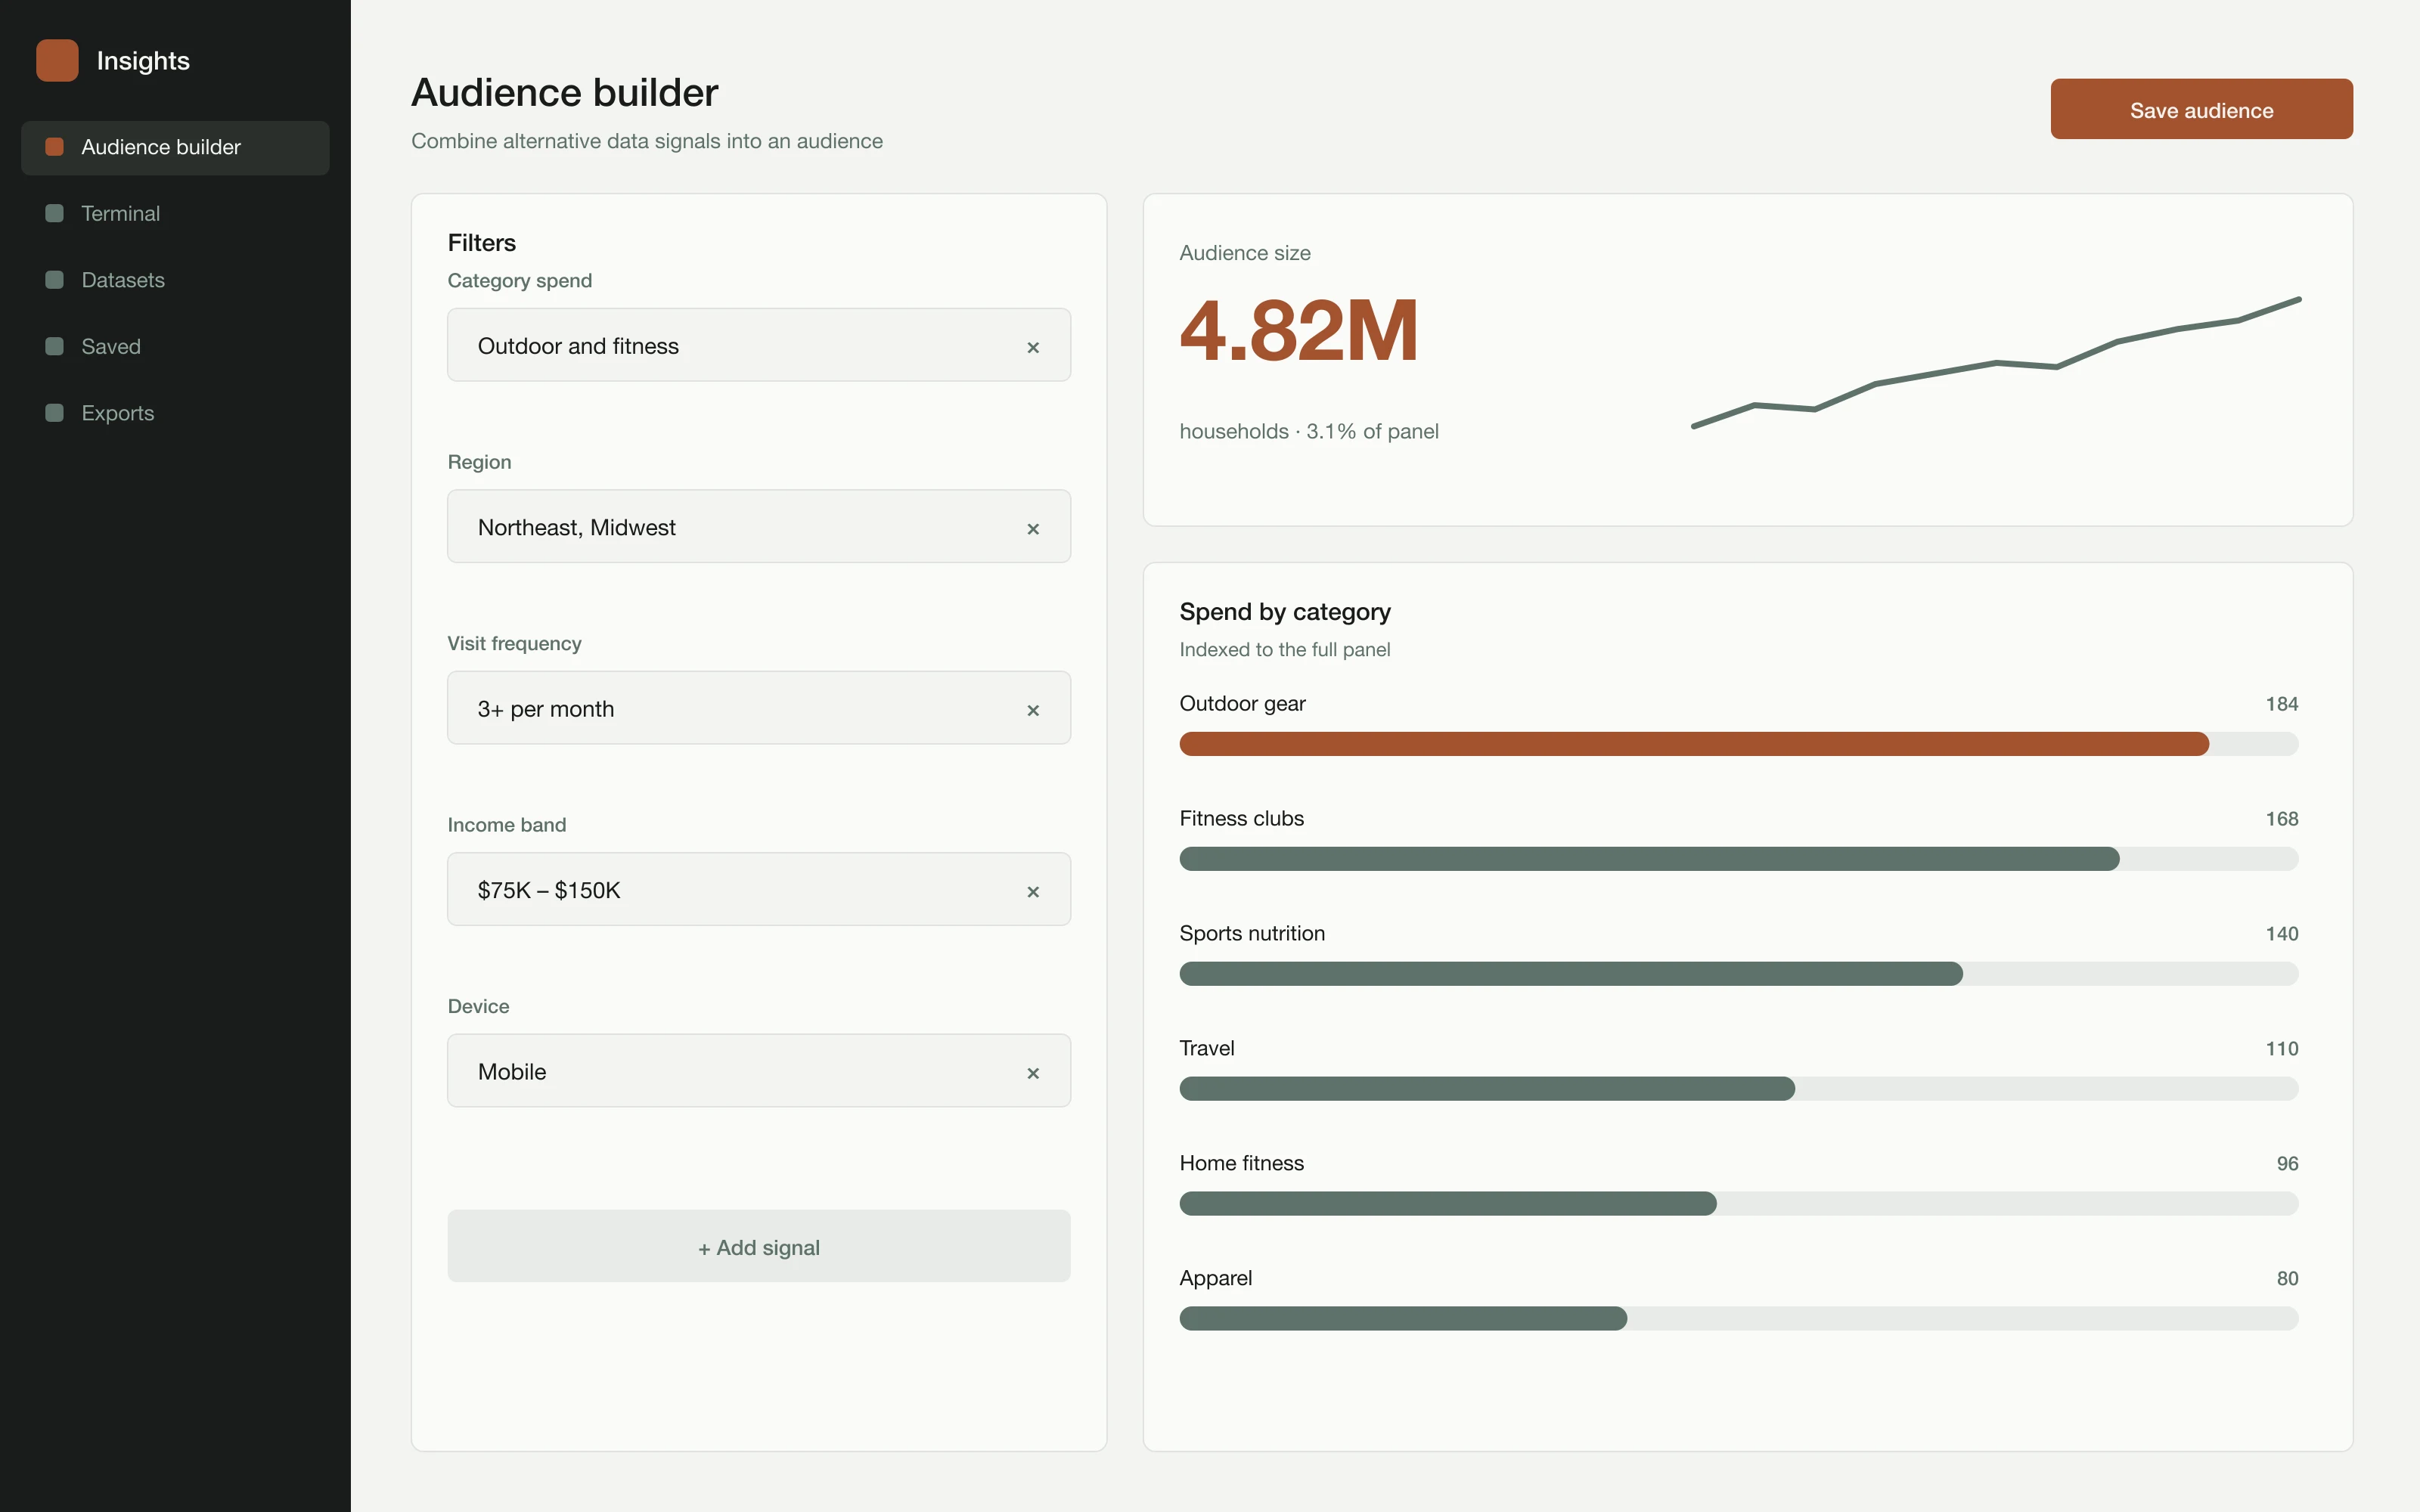Click the Travel index bar
The height and width of the screenshot is (1512, 2420).
click(x=1738, y=1089)
